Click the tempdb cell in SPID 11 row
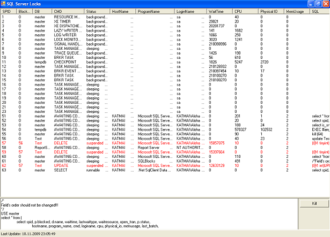 coord(40,62)
